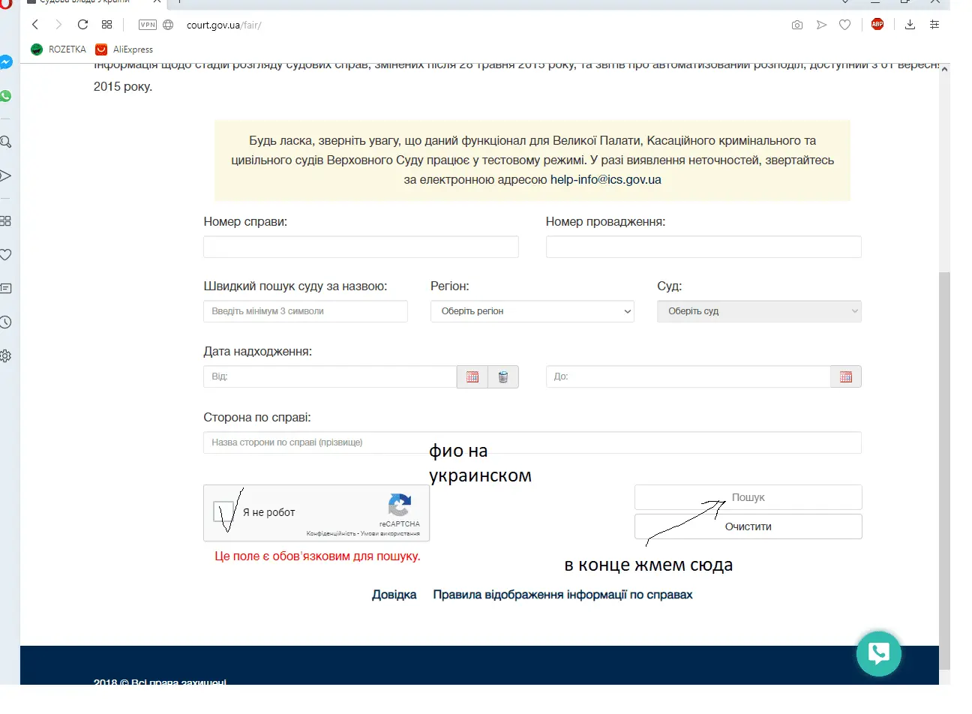This screenshot has height=714, width=972.
Task: Open calendar picker for 'Від' date
Action: pyautogui.click(x=472, y=376)
